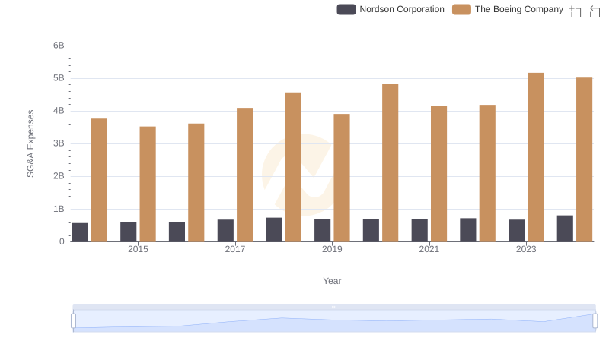Image resolution: width=609 pixels, height=350 pixels.
Task: Click the Nordson Corporation dark swatch
Action: [x=346, y=9]
